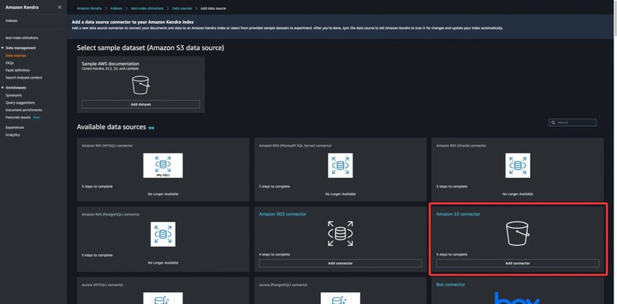The height and width of the screenshot is (304, 617).
Task: Open the Amazon S3 connector title link
Action: pos(458,214)
